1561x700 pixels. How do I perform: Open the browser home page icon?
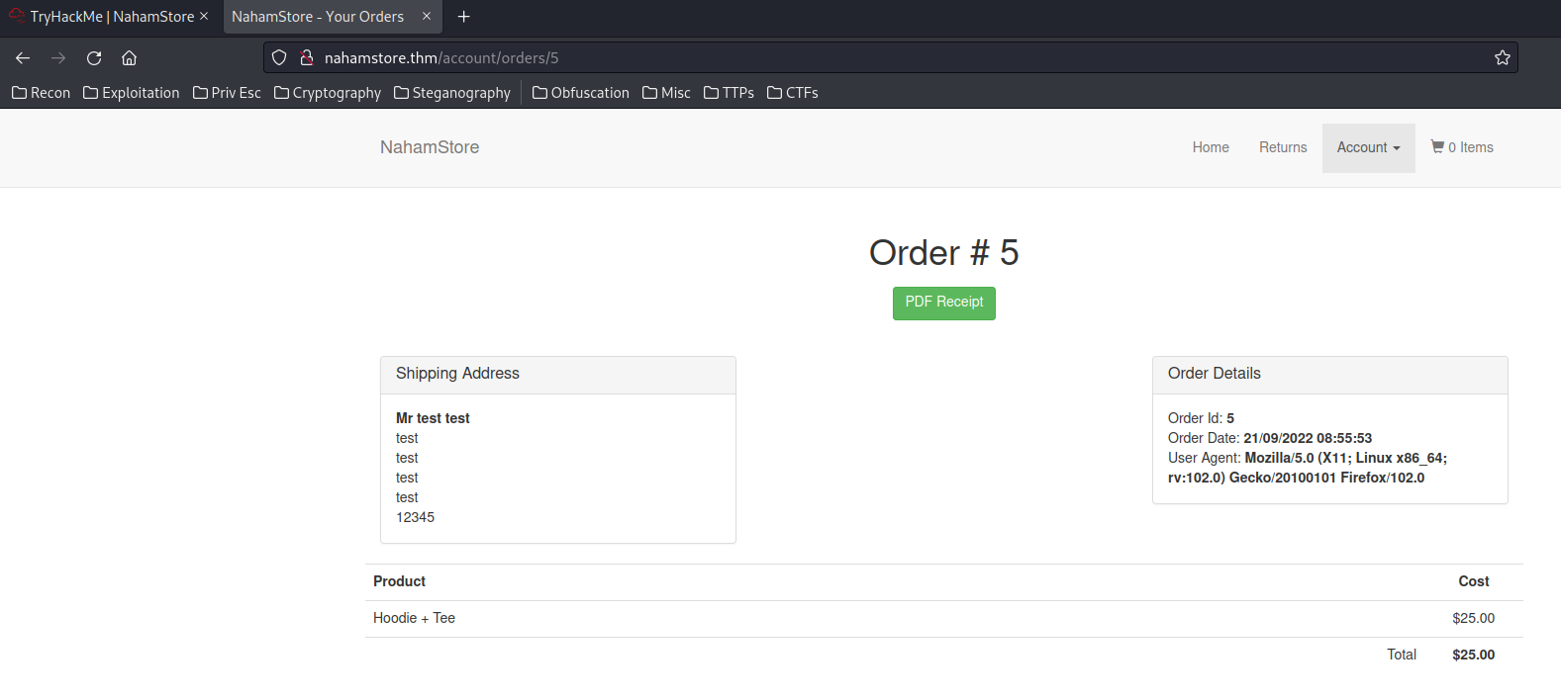[x=130, y=57]
